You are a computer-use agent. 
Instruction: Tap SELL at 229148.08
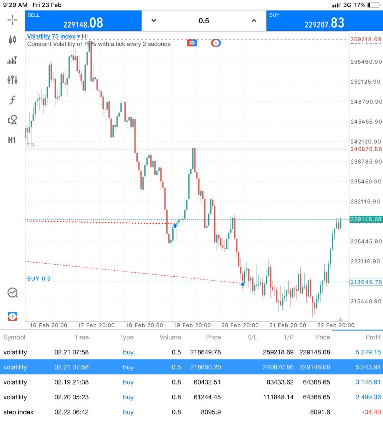(83, 20)
